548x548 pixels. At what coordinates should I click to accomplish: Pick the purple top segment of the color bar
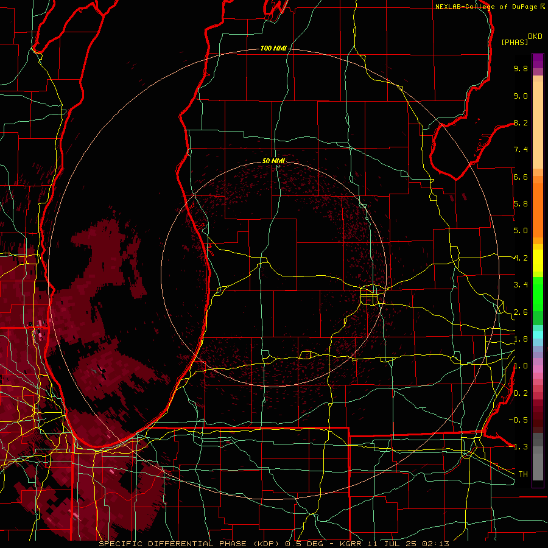[538, 61]
